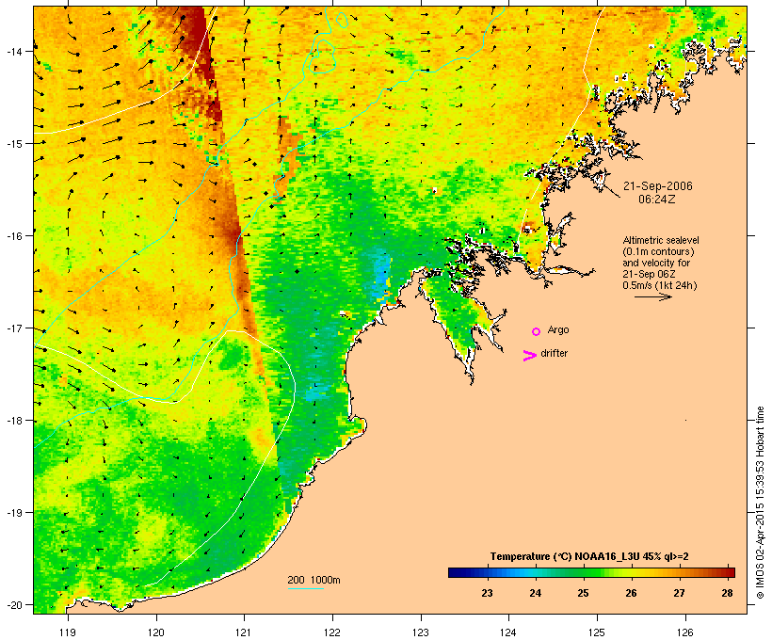Screen dimensions: 772x640
Task: Click the '21-Sep 06Z' caption line
Action: [649, 274]
